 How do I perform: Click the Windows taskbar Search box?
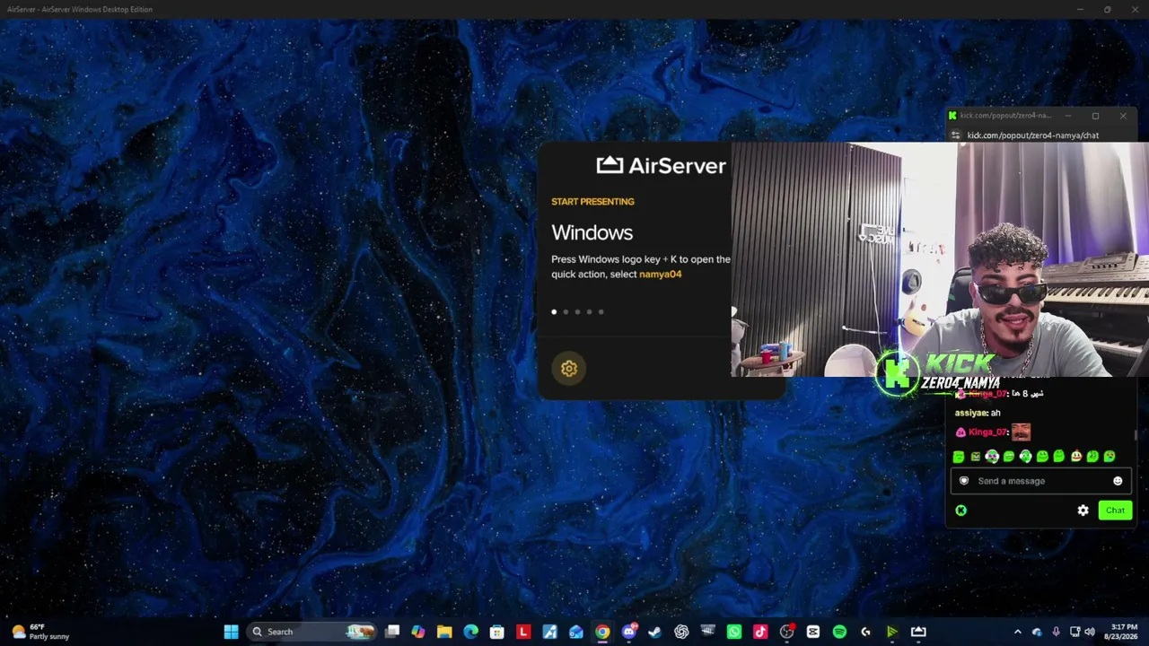[311, 632]
